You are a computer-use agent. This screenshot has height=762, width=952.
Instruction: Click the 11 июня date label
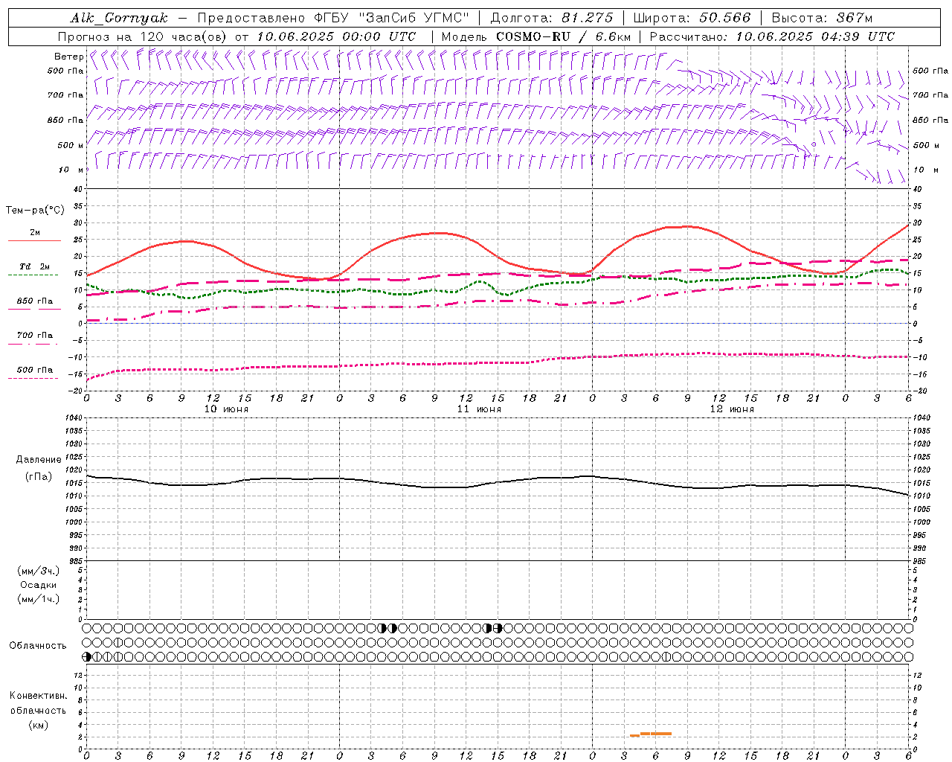point(479,409)
